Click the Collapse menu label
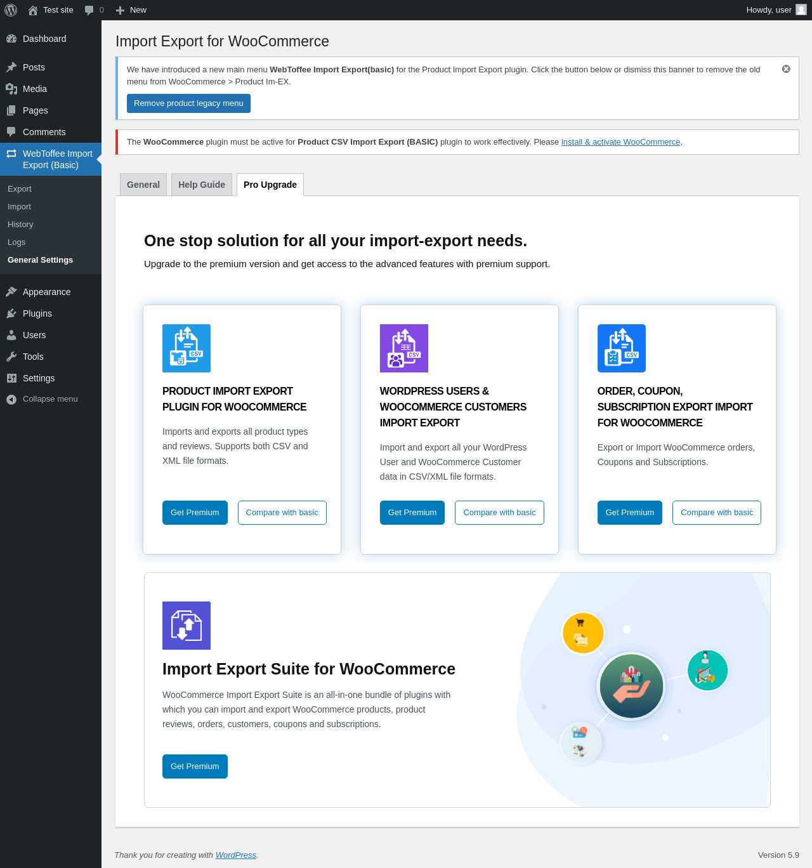The height and width of the screenshot is (868, 812). coord(50,399)
